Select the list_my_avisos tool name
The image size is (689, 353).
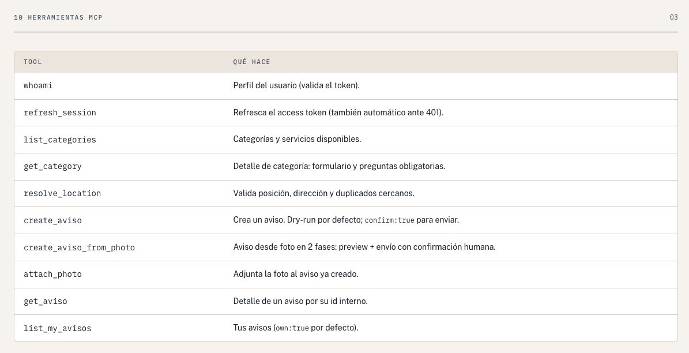click(x=58, y=328)
